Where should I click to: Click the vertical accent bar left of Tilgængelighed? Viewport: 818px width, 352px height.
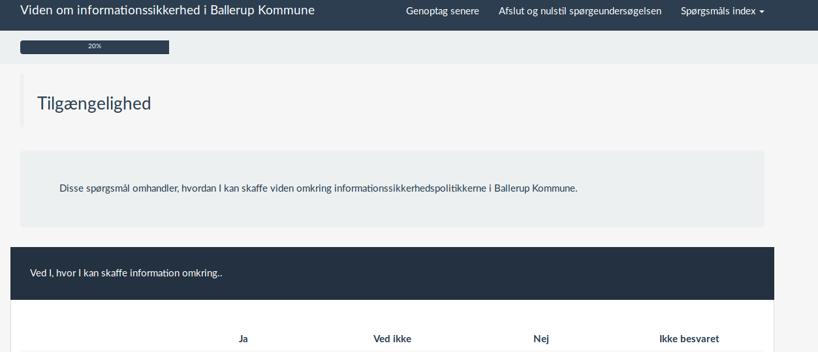tap(22, 100)
